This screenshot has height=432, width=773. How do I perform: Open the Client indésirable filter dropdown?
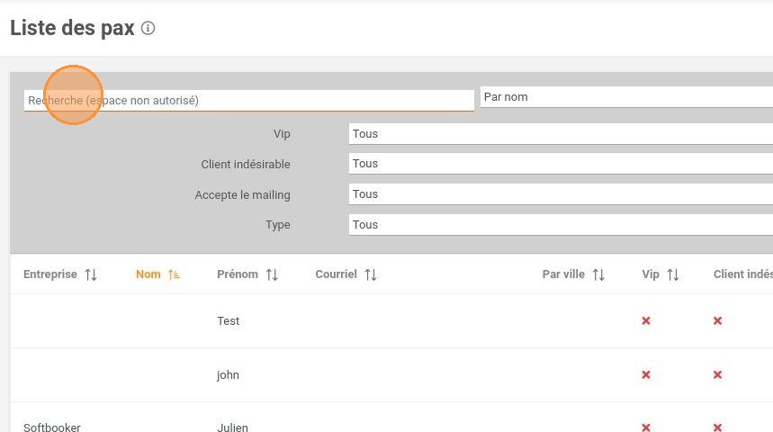point(561,163)
